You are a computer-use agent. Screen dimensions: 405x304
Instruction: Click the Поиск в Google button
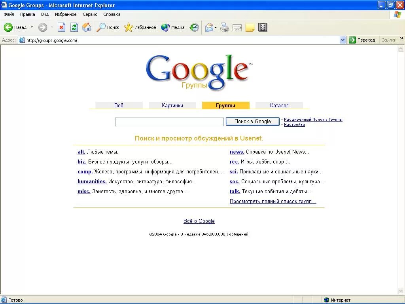[x=253, y=122]
